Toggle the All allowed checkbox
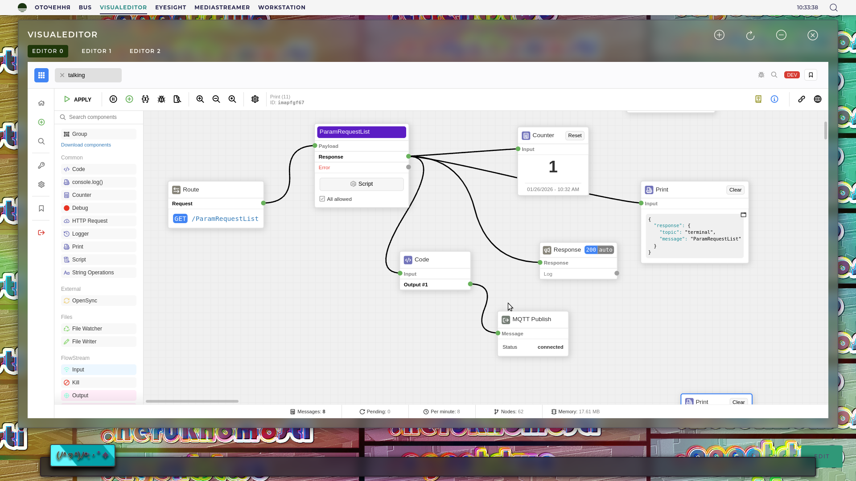The height and width of the screenshot is (481, 856). tap(322, 199)
